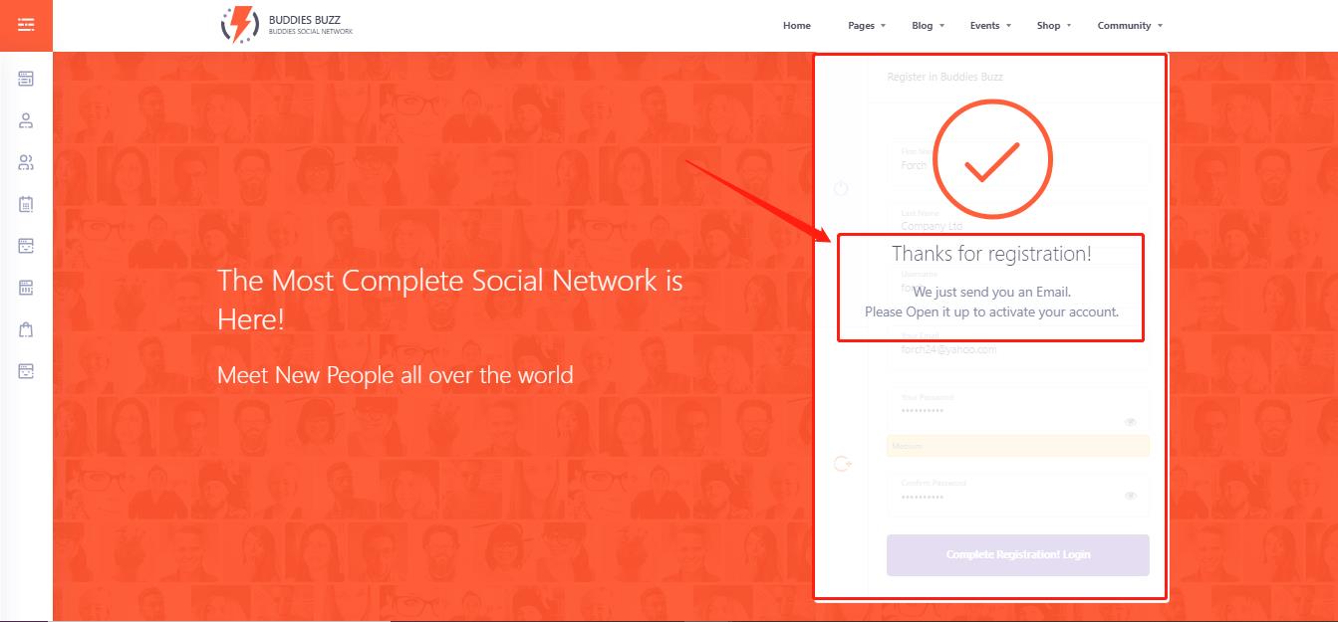Open the friends (two people) sidebar icon
The height and width of the screenshot is (622, 1338).
click(x=26, y=162)
